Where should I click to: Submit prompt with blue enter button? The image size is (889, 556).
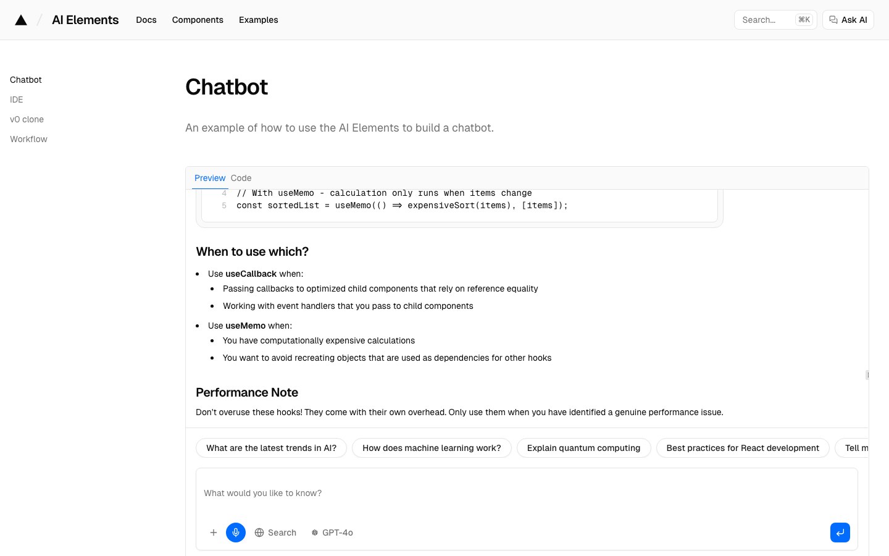840,533
